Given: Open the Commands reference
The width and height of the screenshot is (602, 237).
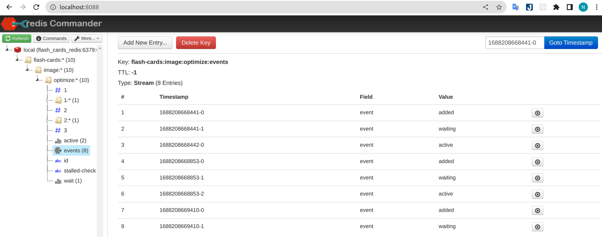Looking at the screenshot, I should coord(51,39).
